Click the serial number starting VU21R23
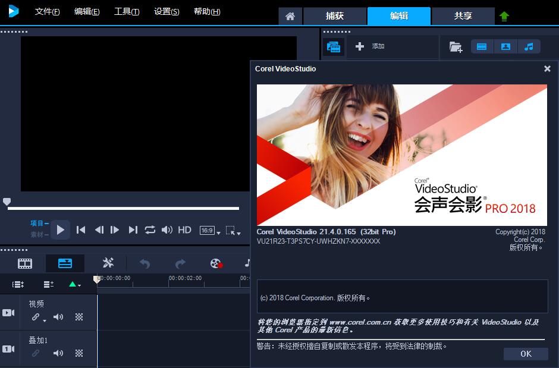This screenshot has height=368, width=559. click(x=318, y=241)
